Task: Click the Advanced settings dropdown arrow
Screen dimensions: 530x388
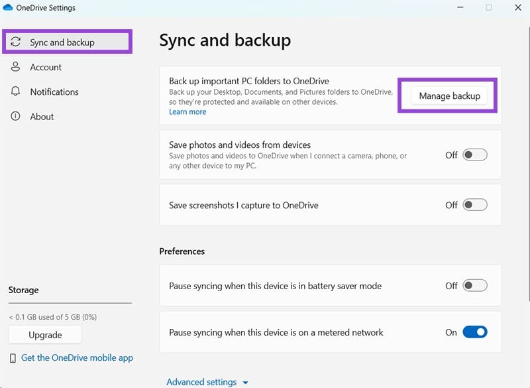Action: pos(246,383)
